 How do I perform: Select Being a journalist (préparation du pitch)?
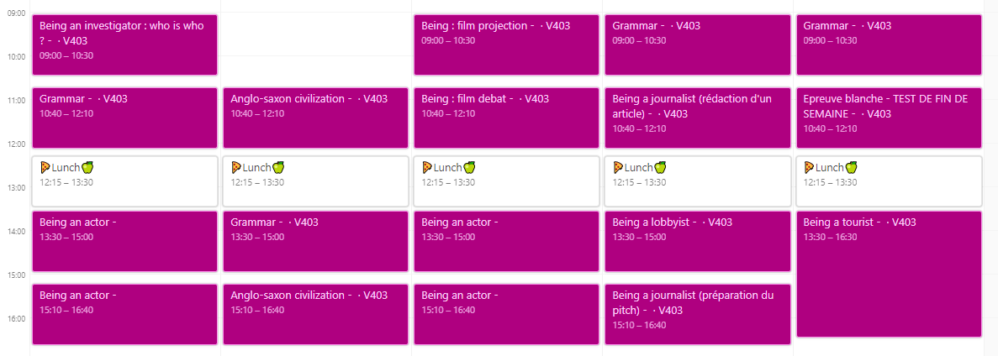[x=697, y=314]
